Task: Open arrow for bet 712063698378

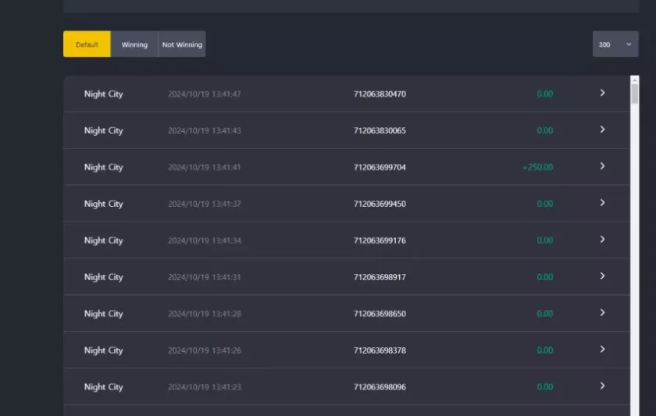Action: 602,350
